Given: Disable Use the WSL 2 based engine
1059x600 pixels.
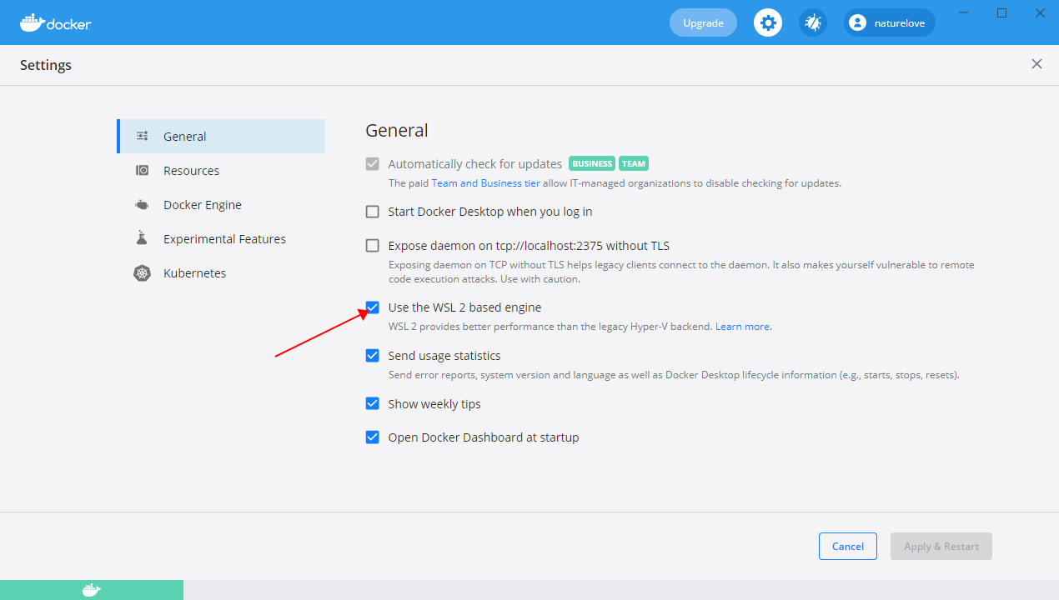Looking at the screenshot, I should click(372, 307).
